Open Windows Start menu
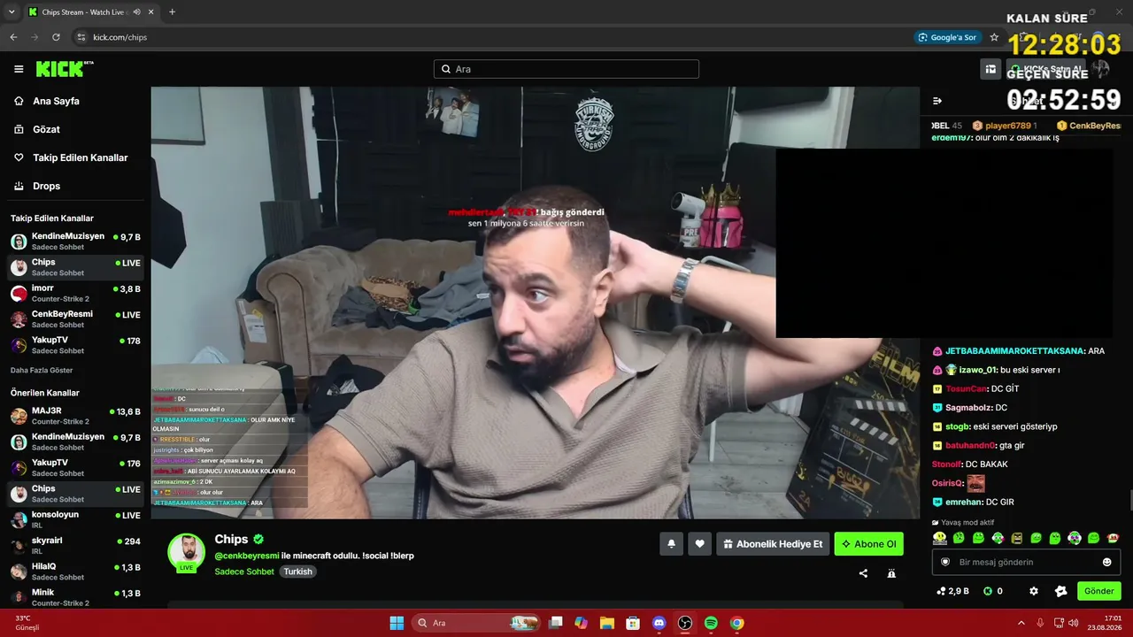The width and height of the screenshot is (1133, 637). [397, 623]
